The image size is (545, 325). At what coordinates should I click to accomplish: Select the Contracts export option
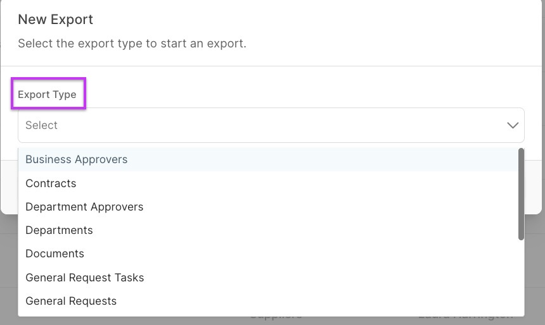[x=51, y=183]
